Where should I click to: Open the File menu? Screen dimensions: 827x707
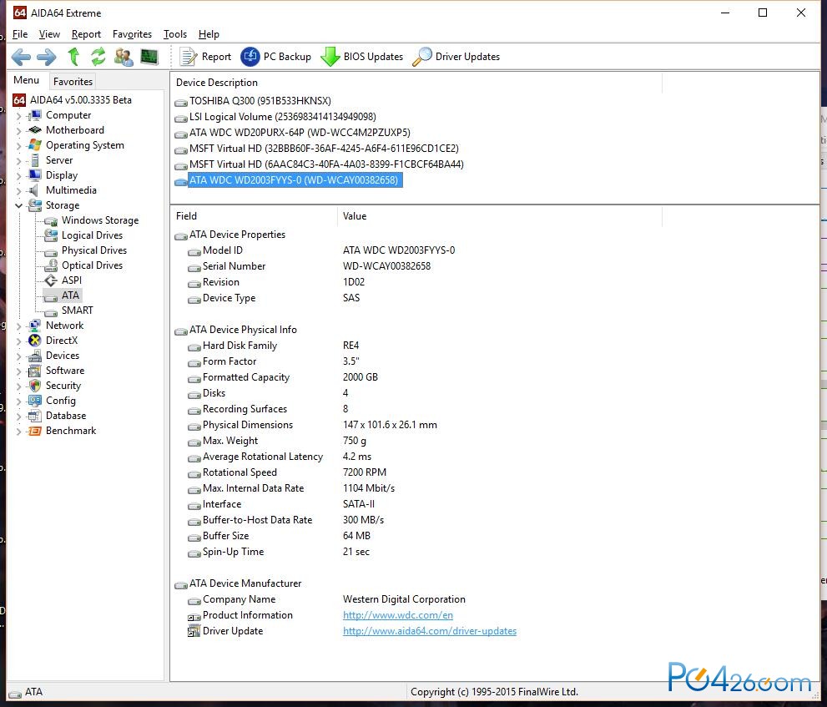[20, 34]
